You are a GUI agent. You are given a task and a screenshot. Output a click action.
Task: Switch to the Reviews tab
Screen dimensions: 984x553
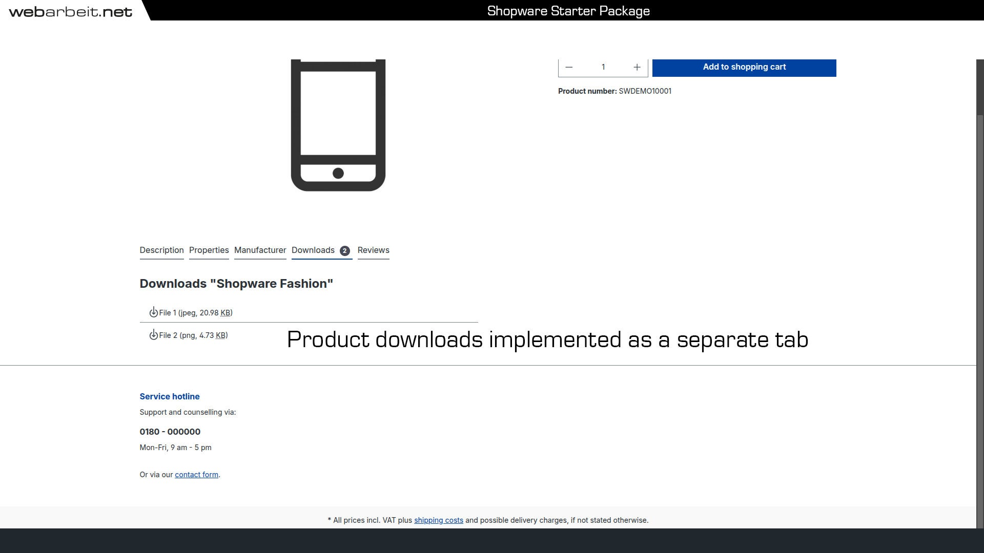coord(374,250)
